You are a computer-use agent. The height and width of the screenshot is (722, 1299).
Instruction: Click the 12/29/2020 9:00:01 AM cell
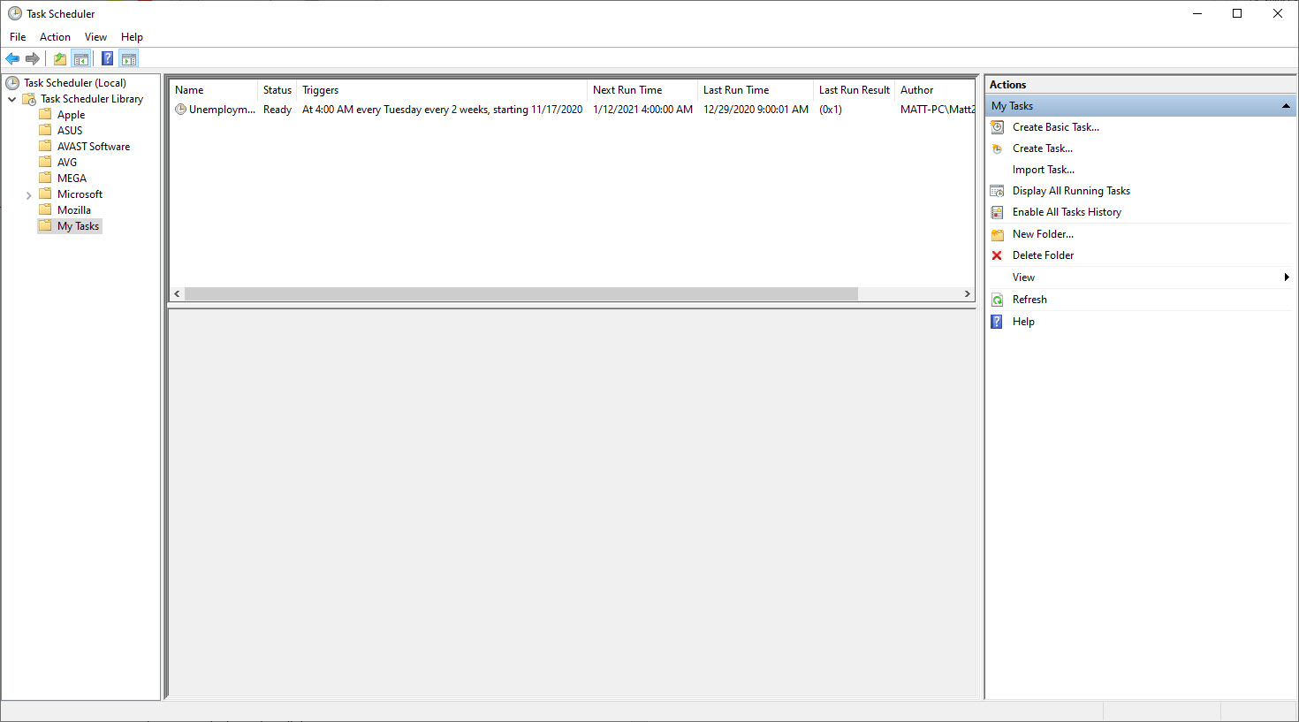click(x=756, y=110)
